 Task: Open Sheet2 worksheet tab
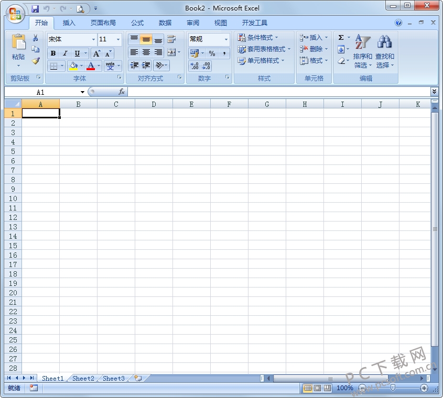(x=83, y=378)
